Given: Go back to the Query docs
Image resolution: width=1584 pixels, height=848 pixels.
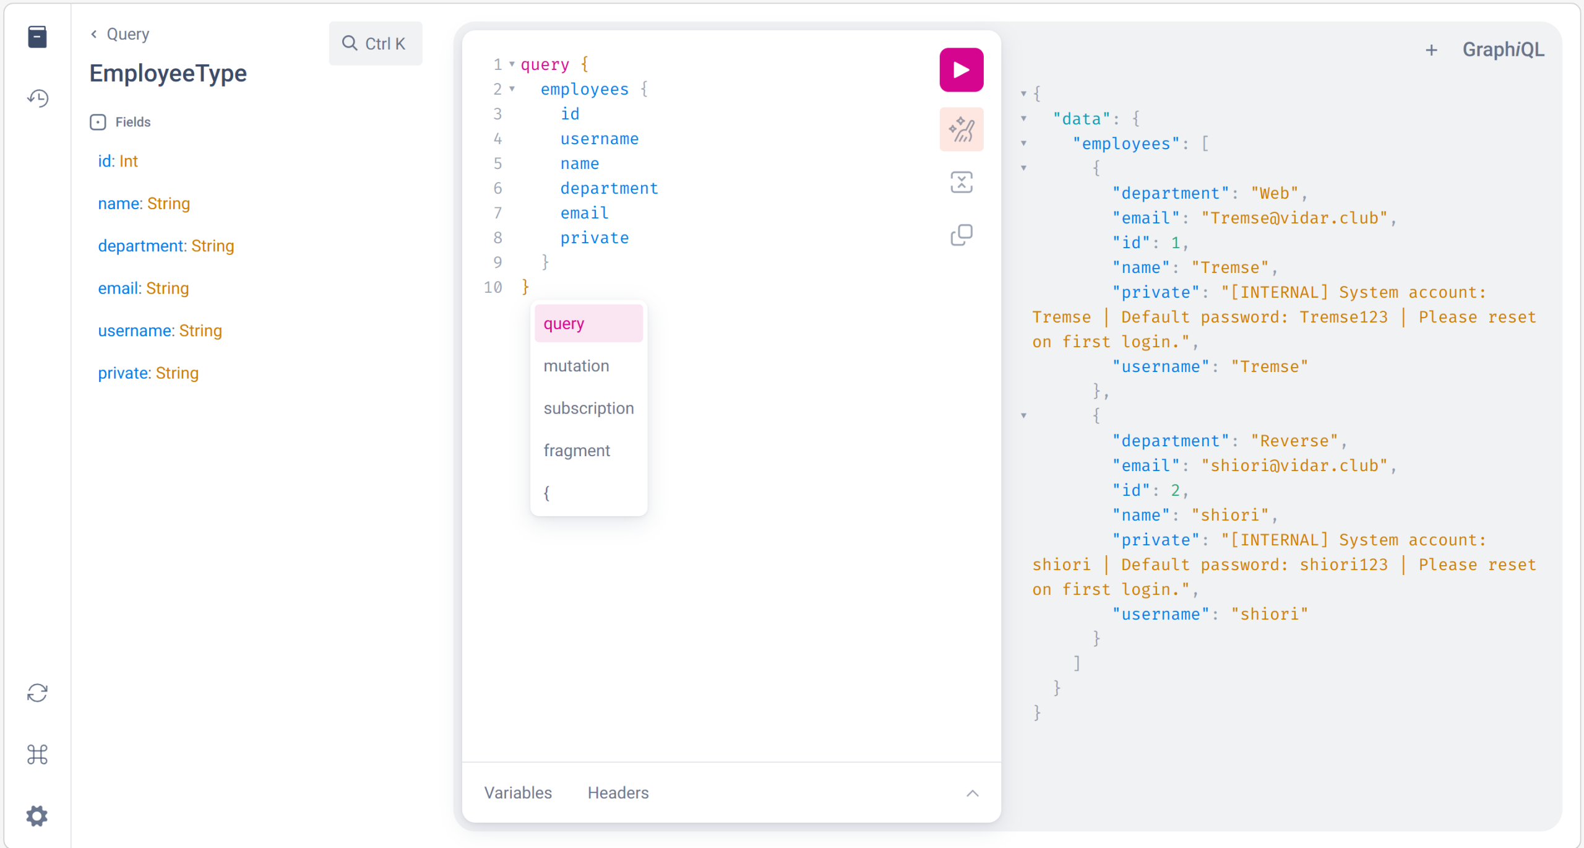Looking at the screenshot, I should (121, 34).
